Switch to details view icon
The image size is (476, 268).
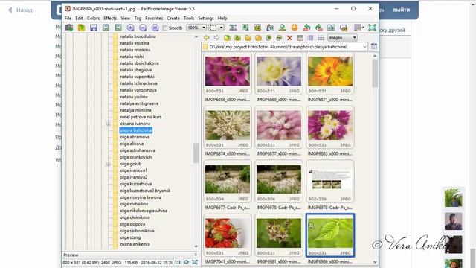pyautogui.click(x=310, y=38)
